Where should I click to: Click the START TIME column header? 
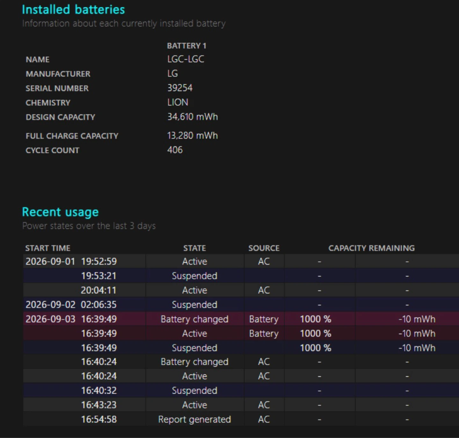click(48, 248)
